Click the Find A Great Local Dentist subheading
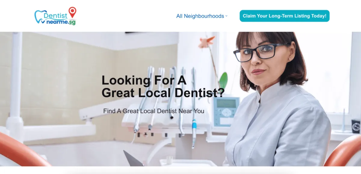 click(154, 111)
